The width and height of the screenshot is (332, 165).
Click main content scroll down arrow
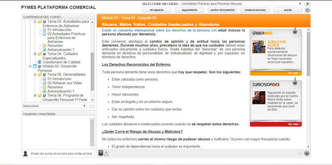(308, 146)
